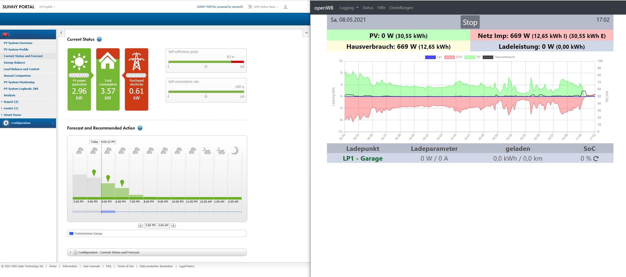626x277 pixels.
Task: Click the help icon next to Current Status
Action: (x=99, y=39)
